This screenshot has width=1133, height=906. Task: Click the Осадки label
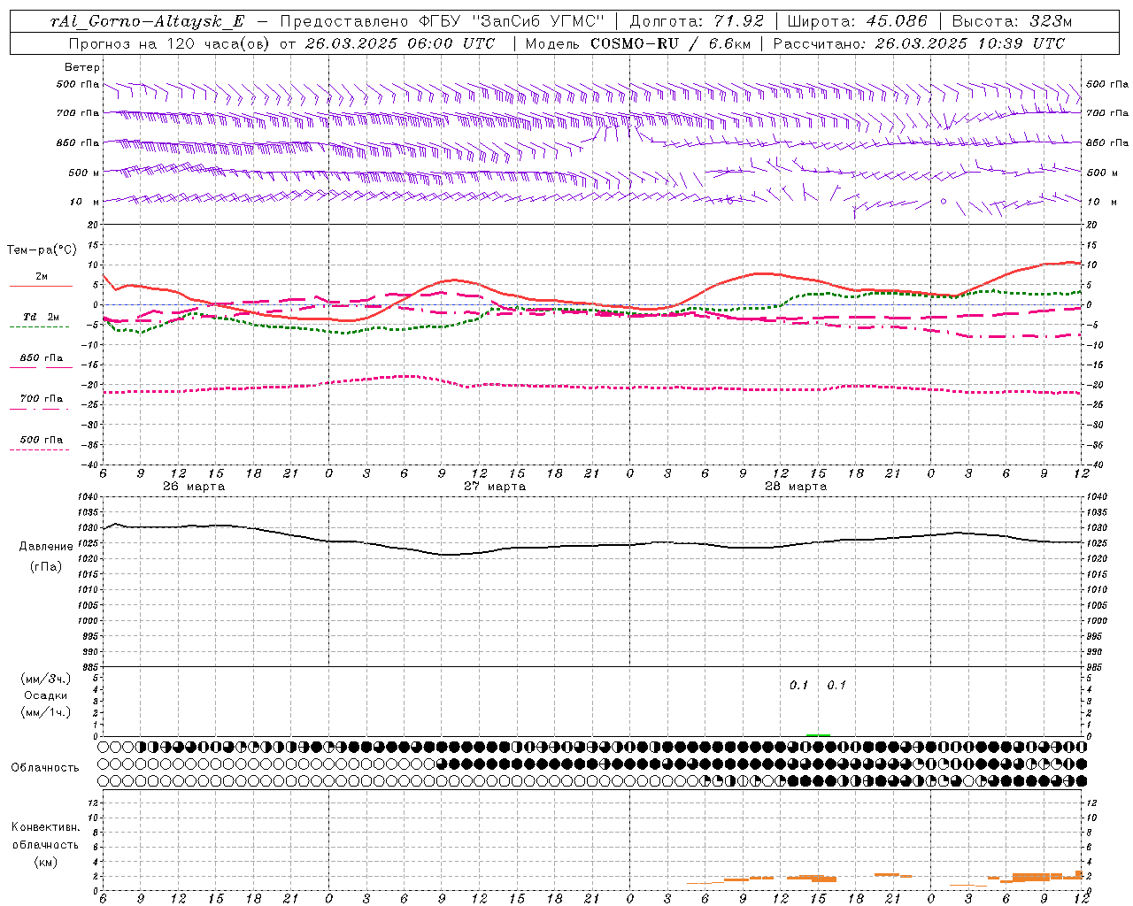coord(46,695)
